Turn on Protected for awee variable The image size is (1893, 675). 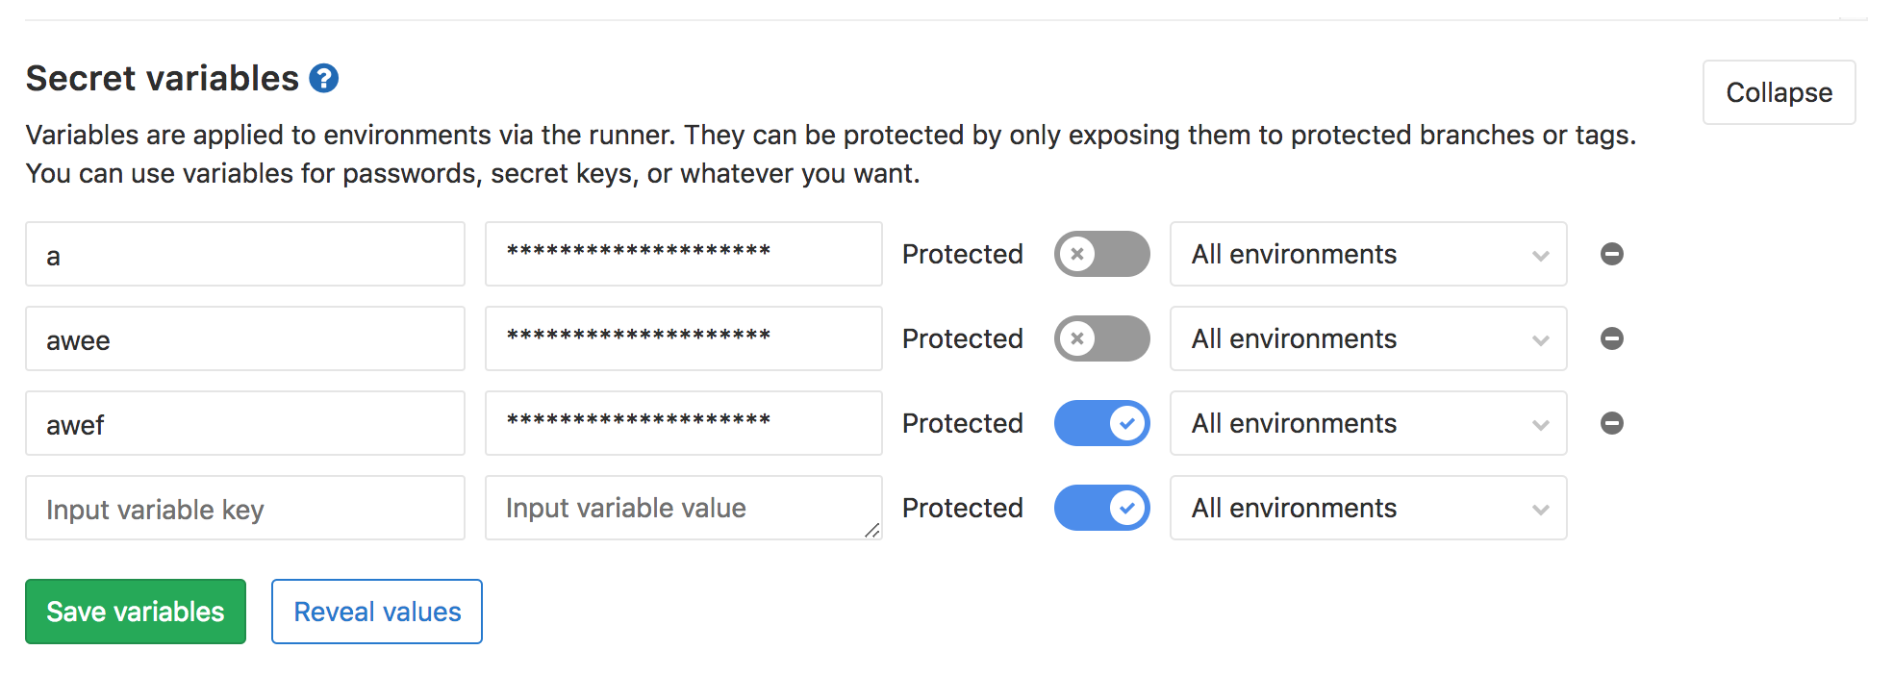(1101, 338)
